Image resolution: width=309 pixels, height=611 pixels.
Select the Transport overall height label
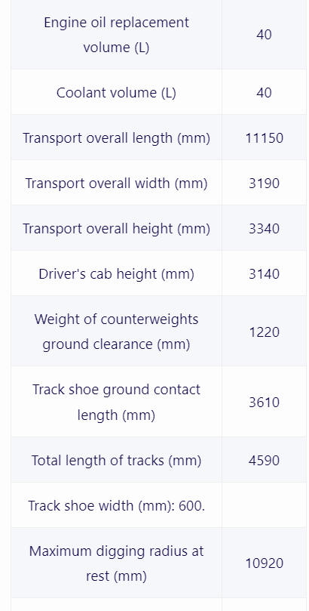point(116,228)
